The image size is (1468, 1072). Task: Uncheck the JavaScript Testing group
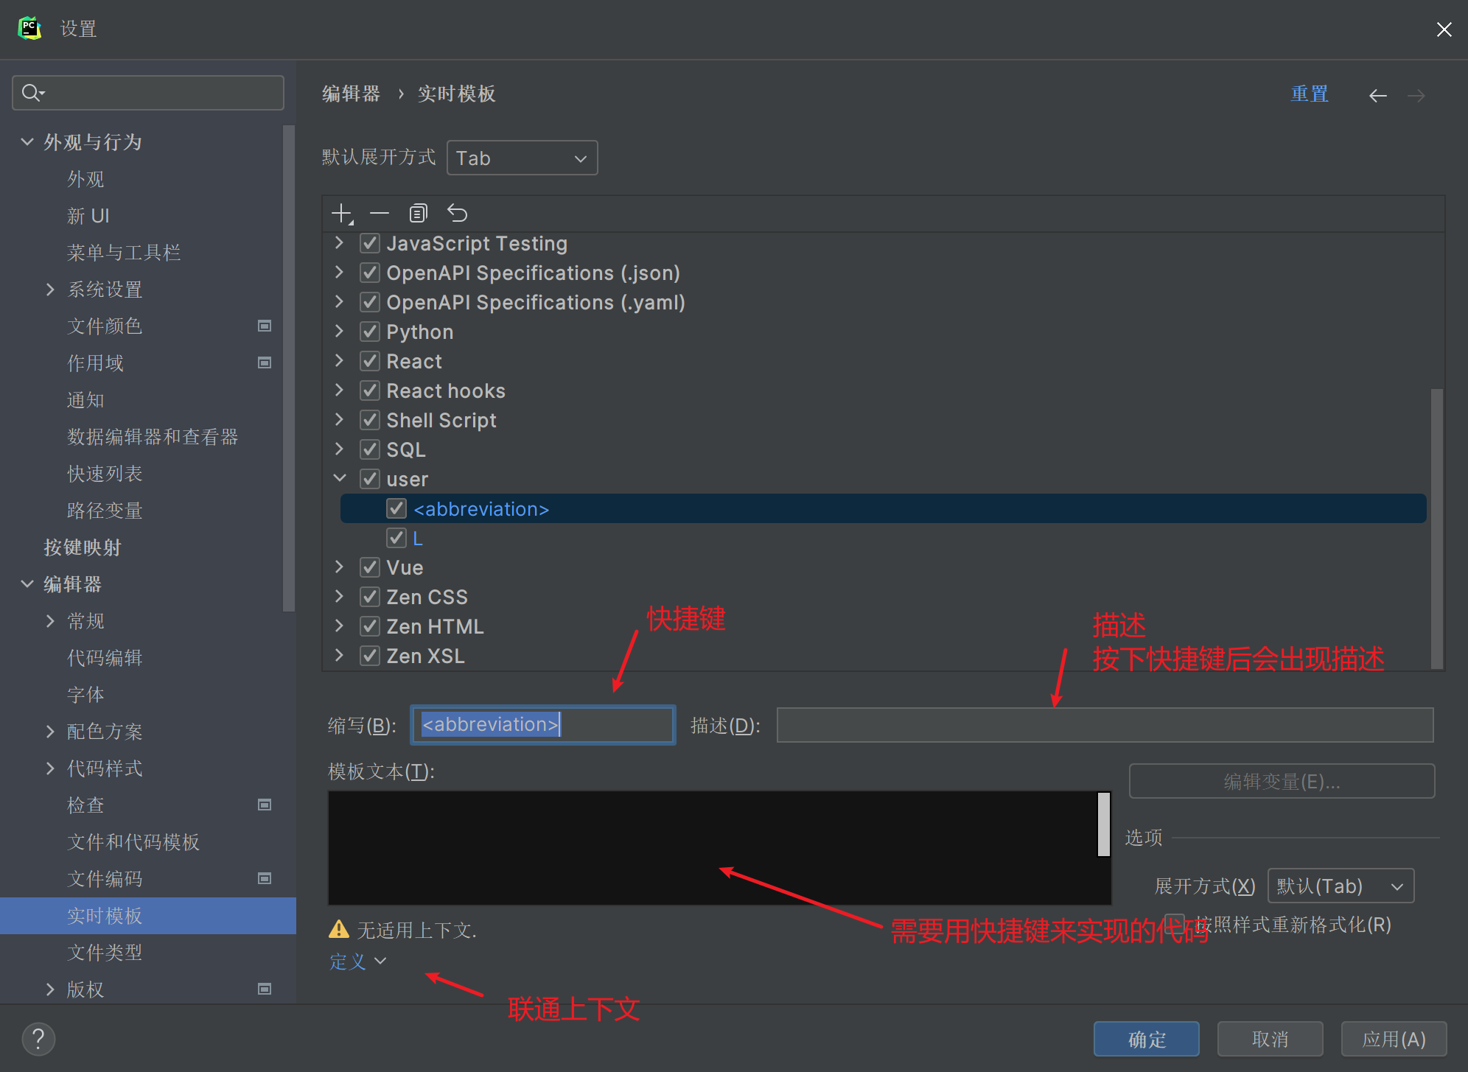pyautogui.click(x=370, y=243)
